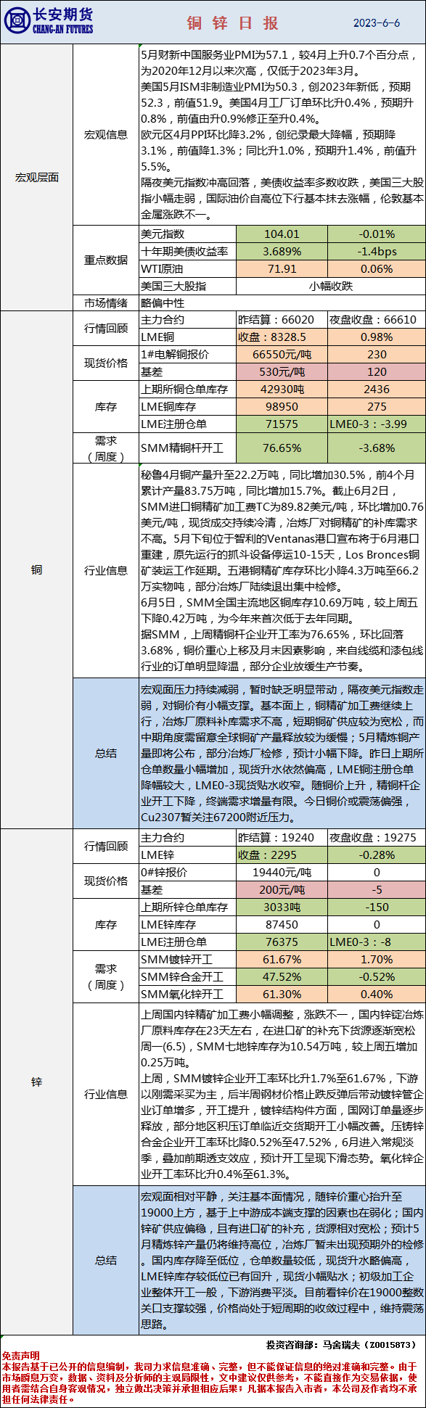Select the report title 铜锌日报
The height and width of the screenshot is (1408, 426).
233,23
